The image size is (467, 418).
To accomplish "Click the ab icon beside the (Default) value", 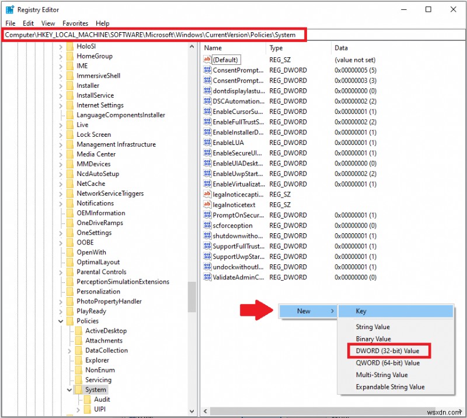I will pos(207,60).
